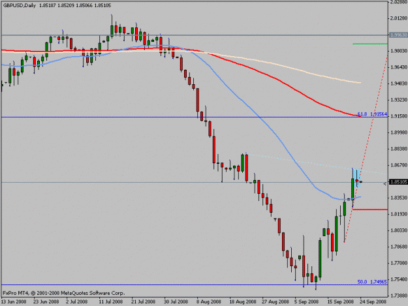Click the GBPUSD,Daily chart title
This screenshot has width=408, height=306.
pyautogui.click(x=20, y=5)
